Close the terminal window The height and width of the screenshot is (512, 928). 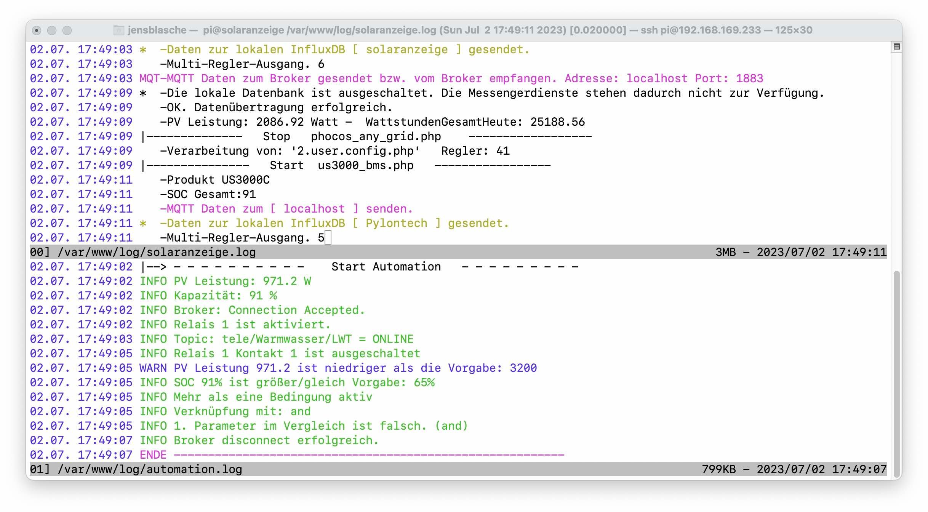37,30
